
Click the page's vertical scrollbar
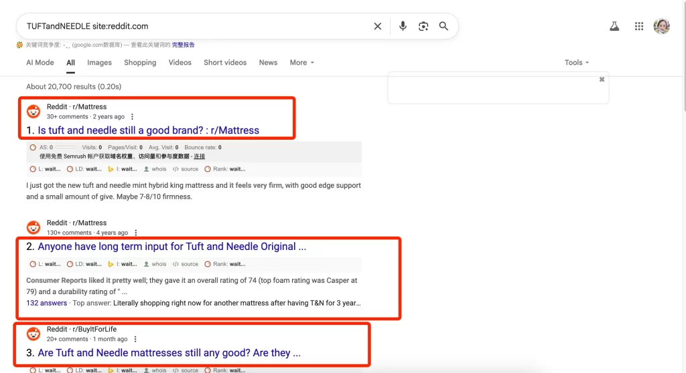point(684,57)
